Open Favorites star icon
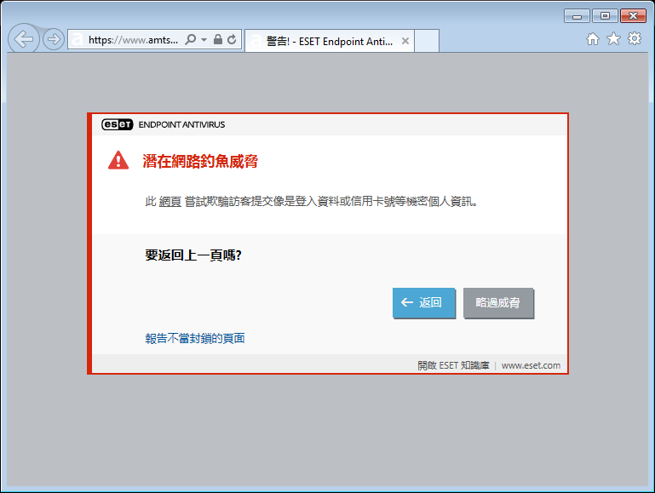655x493 pixels. pos(613,39)
